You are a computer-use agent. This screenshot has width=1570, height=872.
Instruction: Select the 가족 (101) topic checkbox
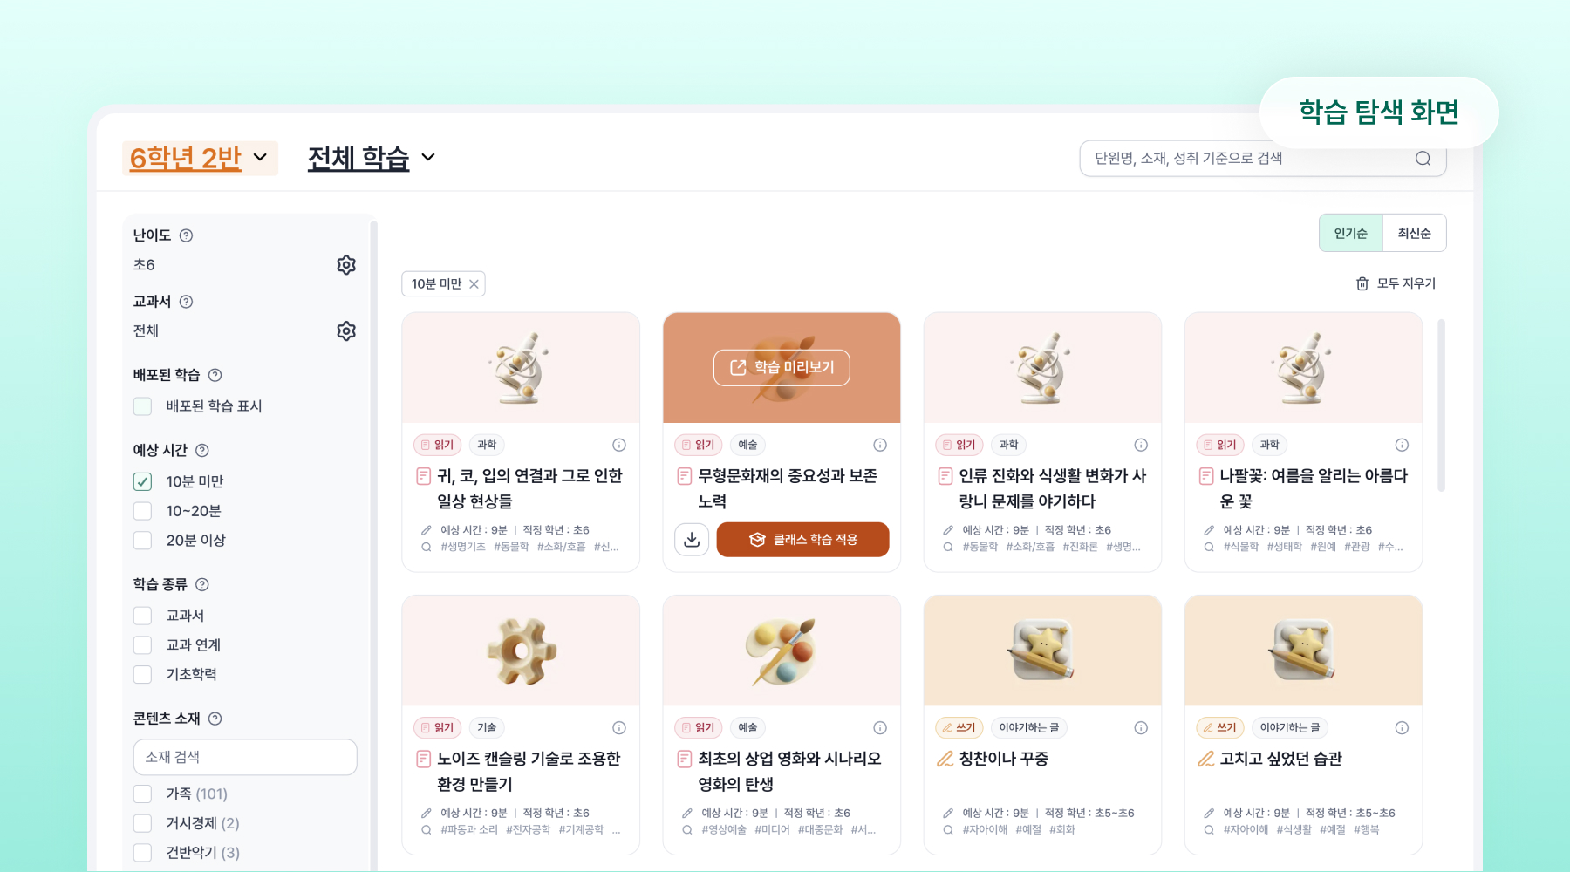pos(143,794)
